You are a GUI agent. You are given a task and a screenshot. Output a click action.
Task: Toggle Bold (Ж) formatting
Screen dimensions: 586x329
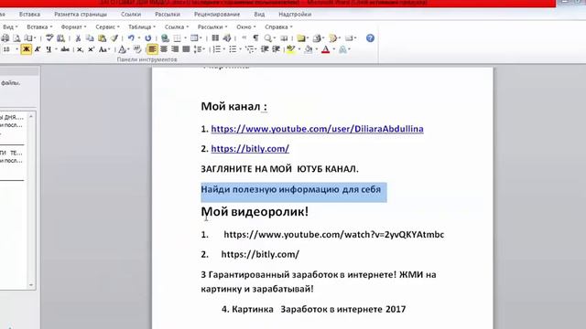(x=27, y=49)
